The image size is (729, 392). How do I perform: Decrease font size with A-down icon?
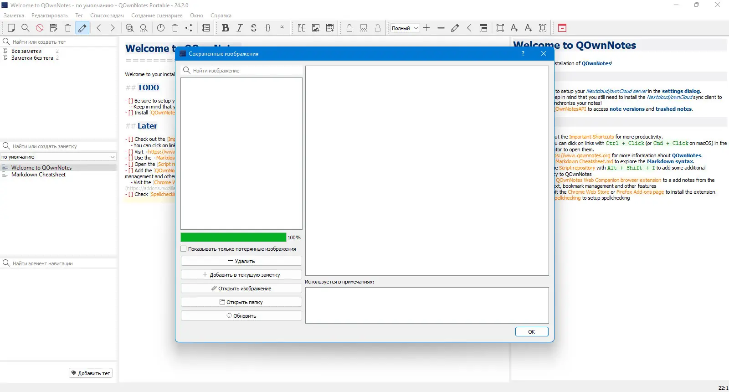pyautogui.click(x=529, y=28)
